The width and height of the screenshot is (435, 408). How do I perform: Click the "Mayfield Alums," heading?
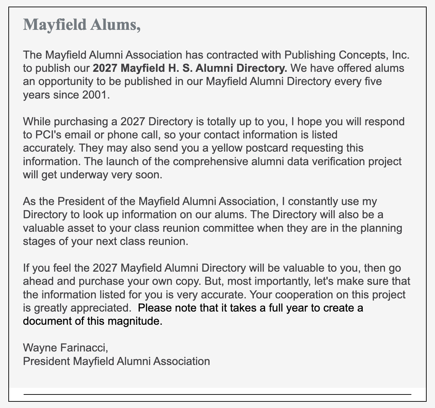pyautogui.click(x=82, y=25)
